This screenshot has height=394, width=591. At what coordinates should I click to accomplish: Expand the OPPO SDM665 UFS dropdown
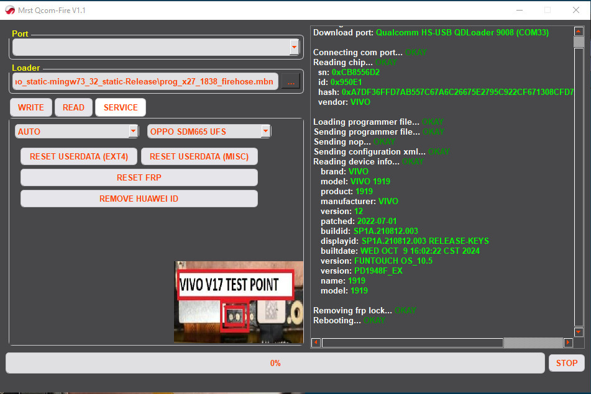209,132
